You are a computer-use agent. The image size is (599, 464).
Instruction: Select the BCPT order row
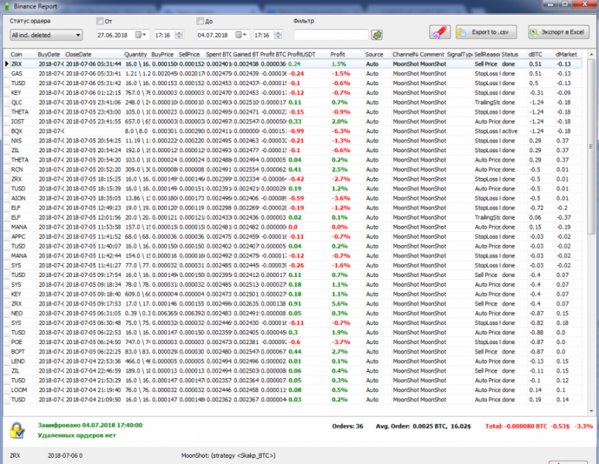(293, 351)
